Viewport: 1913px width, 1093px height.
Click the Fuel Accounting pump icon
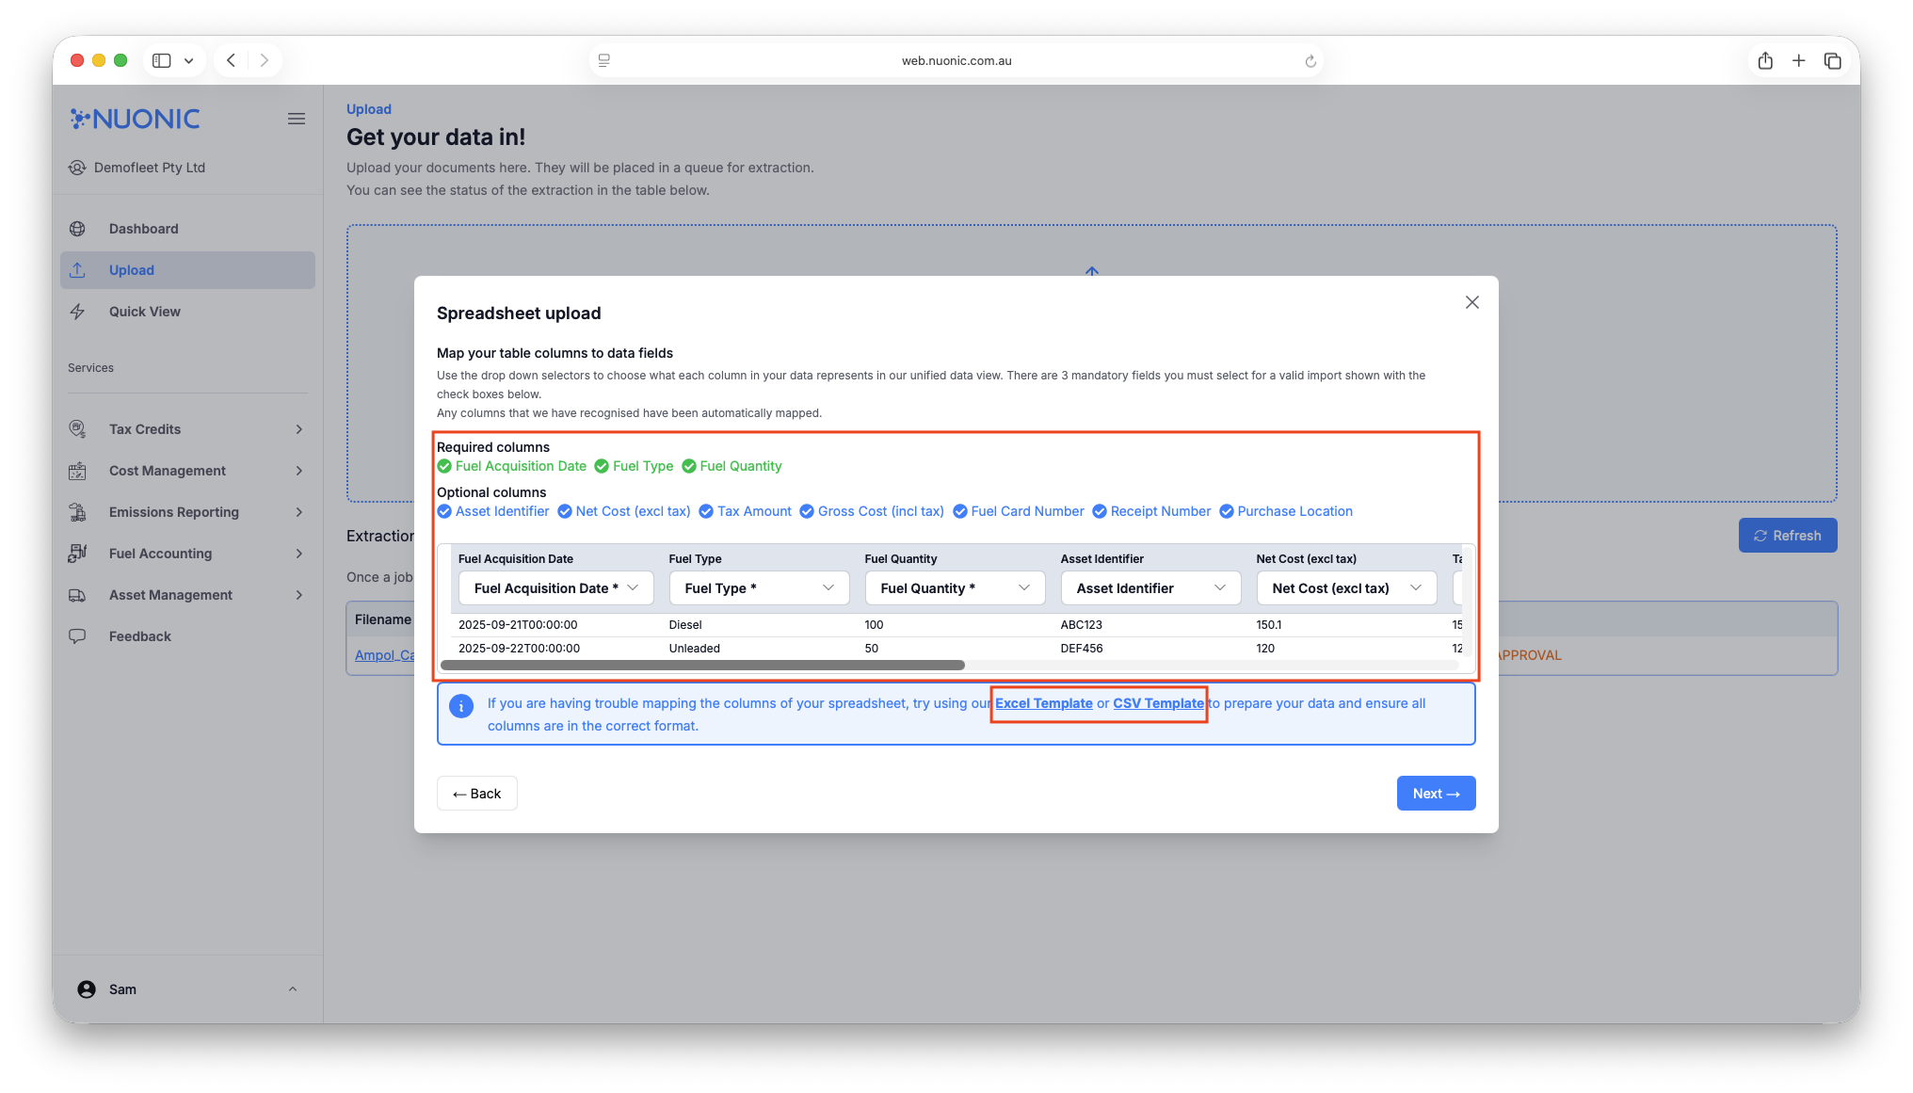coord(77,554)
